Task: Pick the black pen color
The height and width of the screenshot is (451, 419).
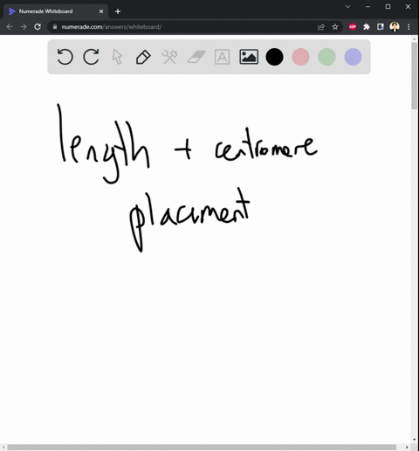Action: 274,57
